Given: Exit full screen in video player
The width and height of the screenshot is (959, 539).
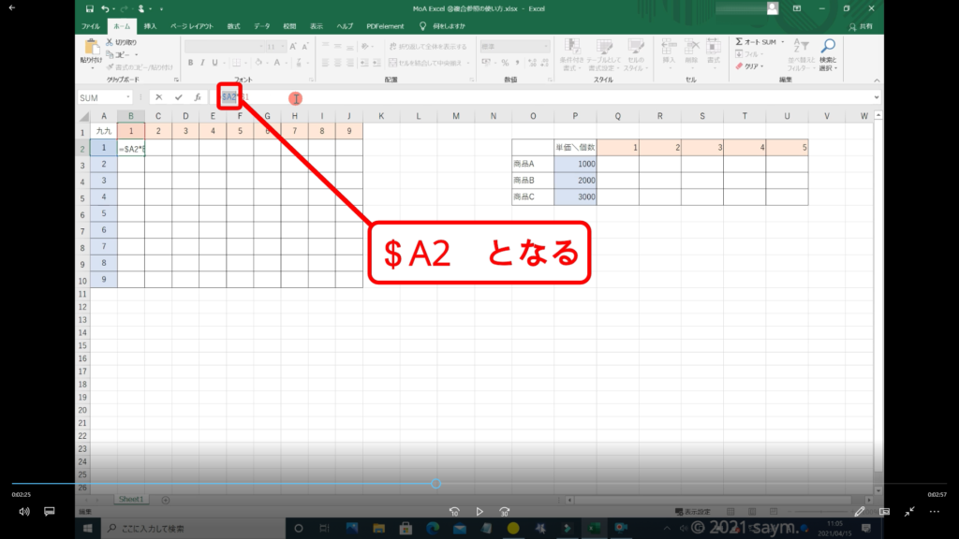Looking at the screenshot, I should click(x=909, y=512).
